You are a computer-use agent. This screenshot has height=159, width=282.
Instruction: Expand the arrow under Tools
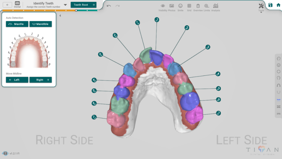point(261,12)
